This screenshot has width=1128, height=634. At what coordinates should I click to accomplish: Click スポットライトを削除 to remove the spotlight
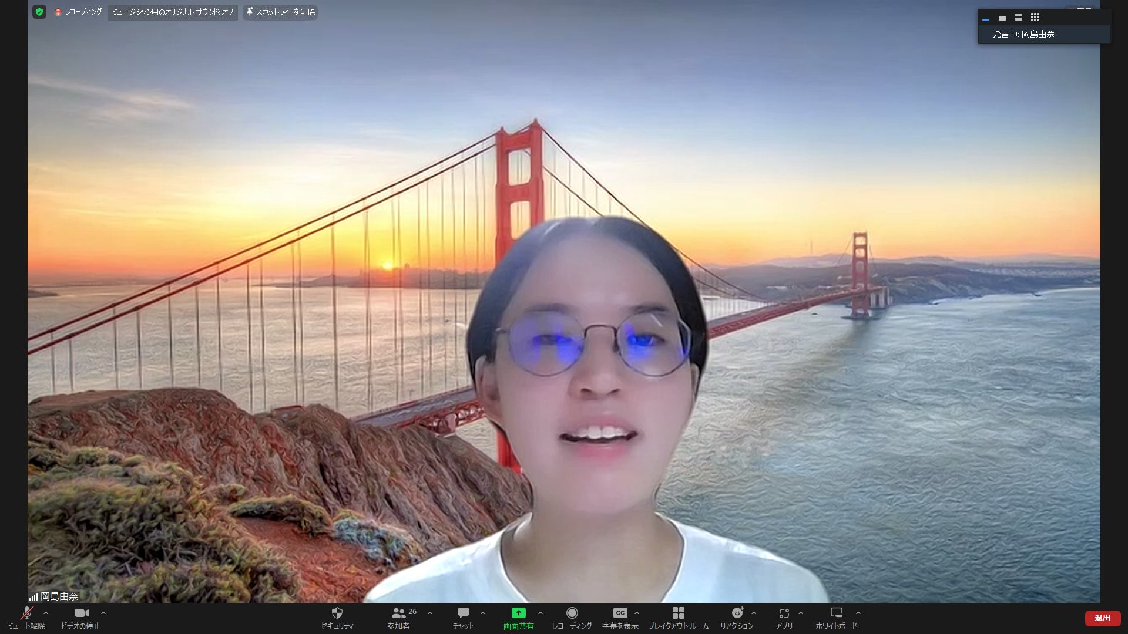click(281, 12)
